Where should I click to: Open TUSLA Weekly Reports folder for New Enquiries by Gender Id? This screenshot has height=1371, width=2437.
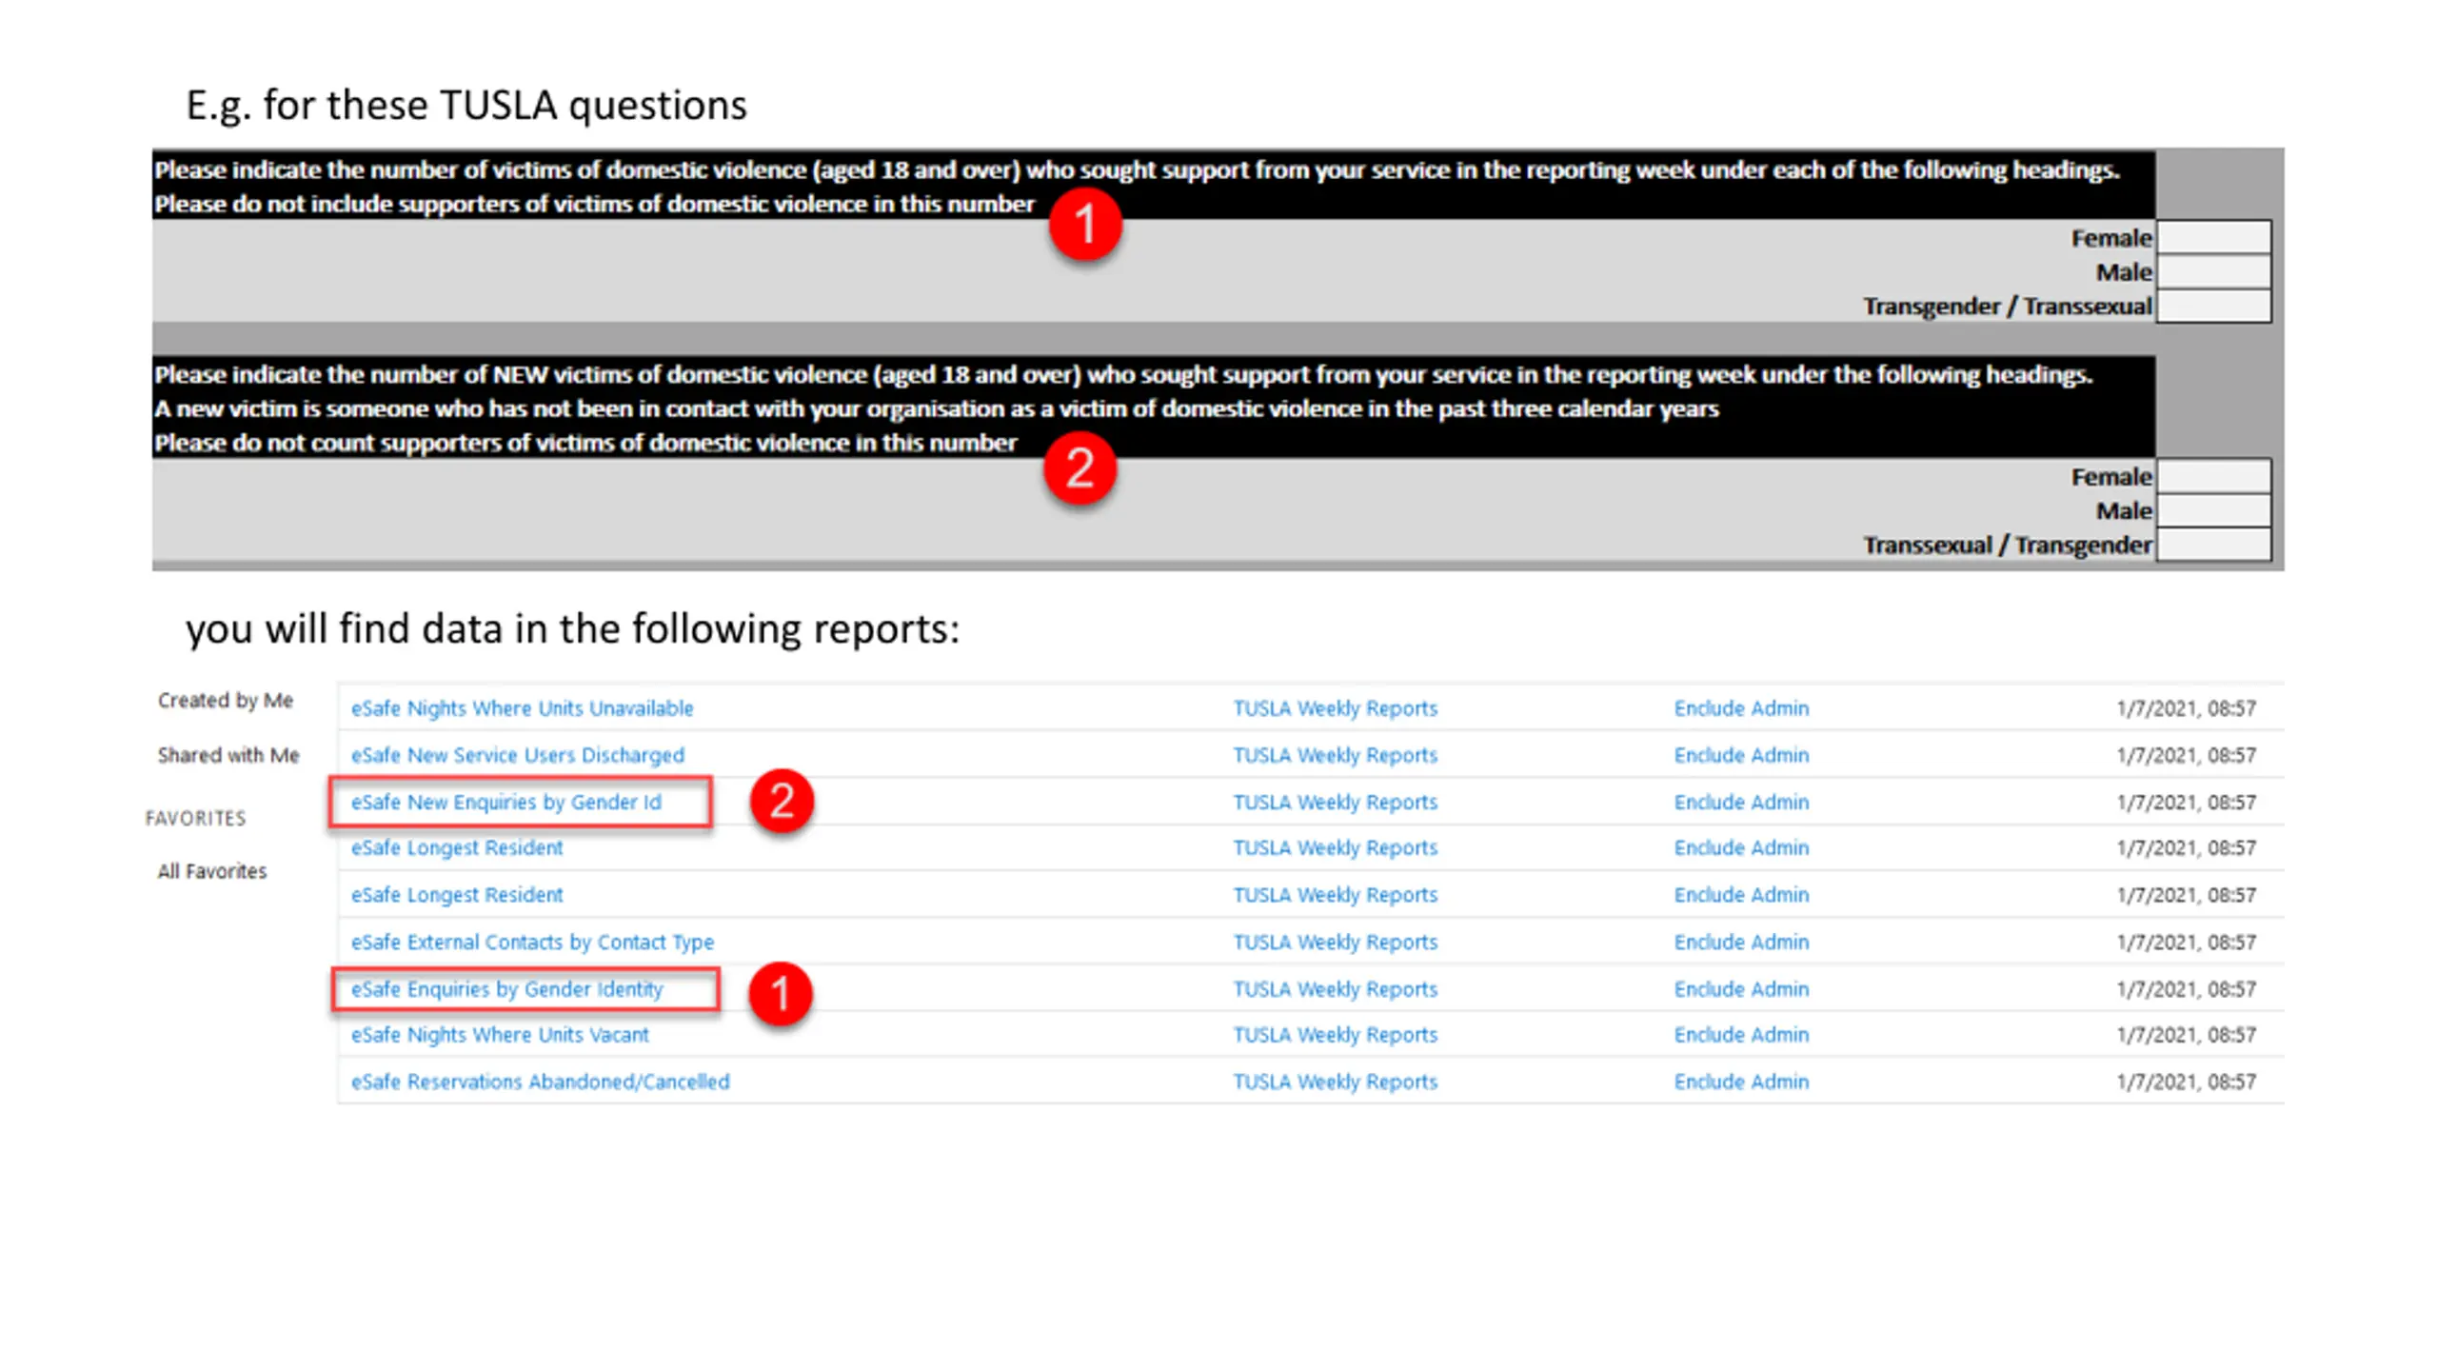(x=1335, y=802)
